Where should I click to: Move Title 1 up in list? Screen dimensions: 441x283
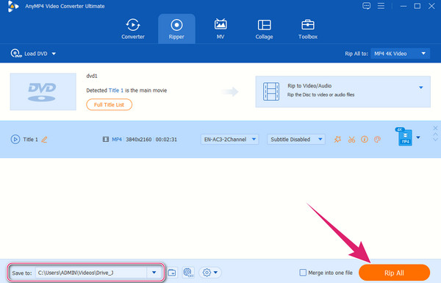pos(435,135)
